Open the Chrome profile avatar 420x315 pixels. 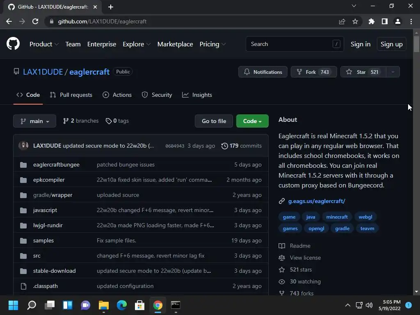398,21
